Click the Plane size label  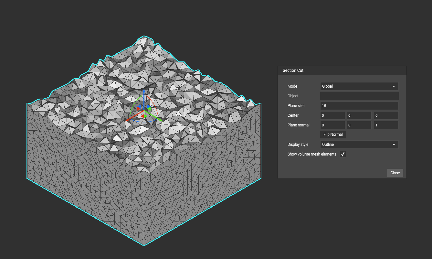pos(296,106)
